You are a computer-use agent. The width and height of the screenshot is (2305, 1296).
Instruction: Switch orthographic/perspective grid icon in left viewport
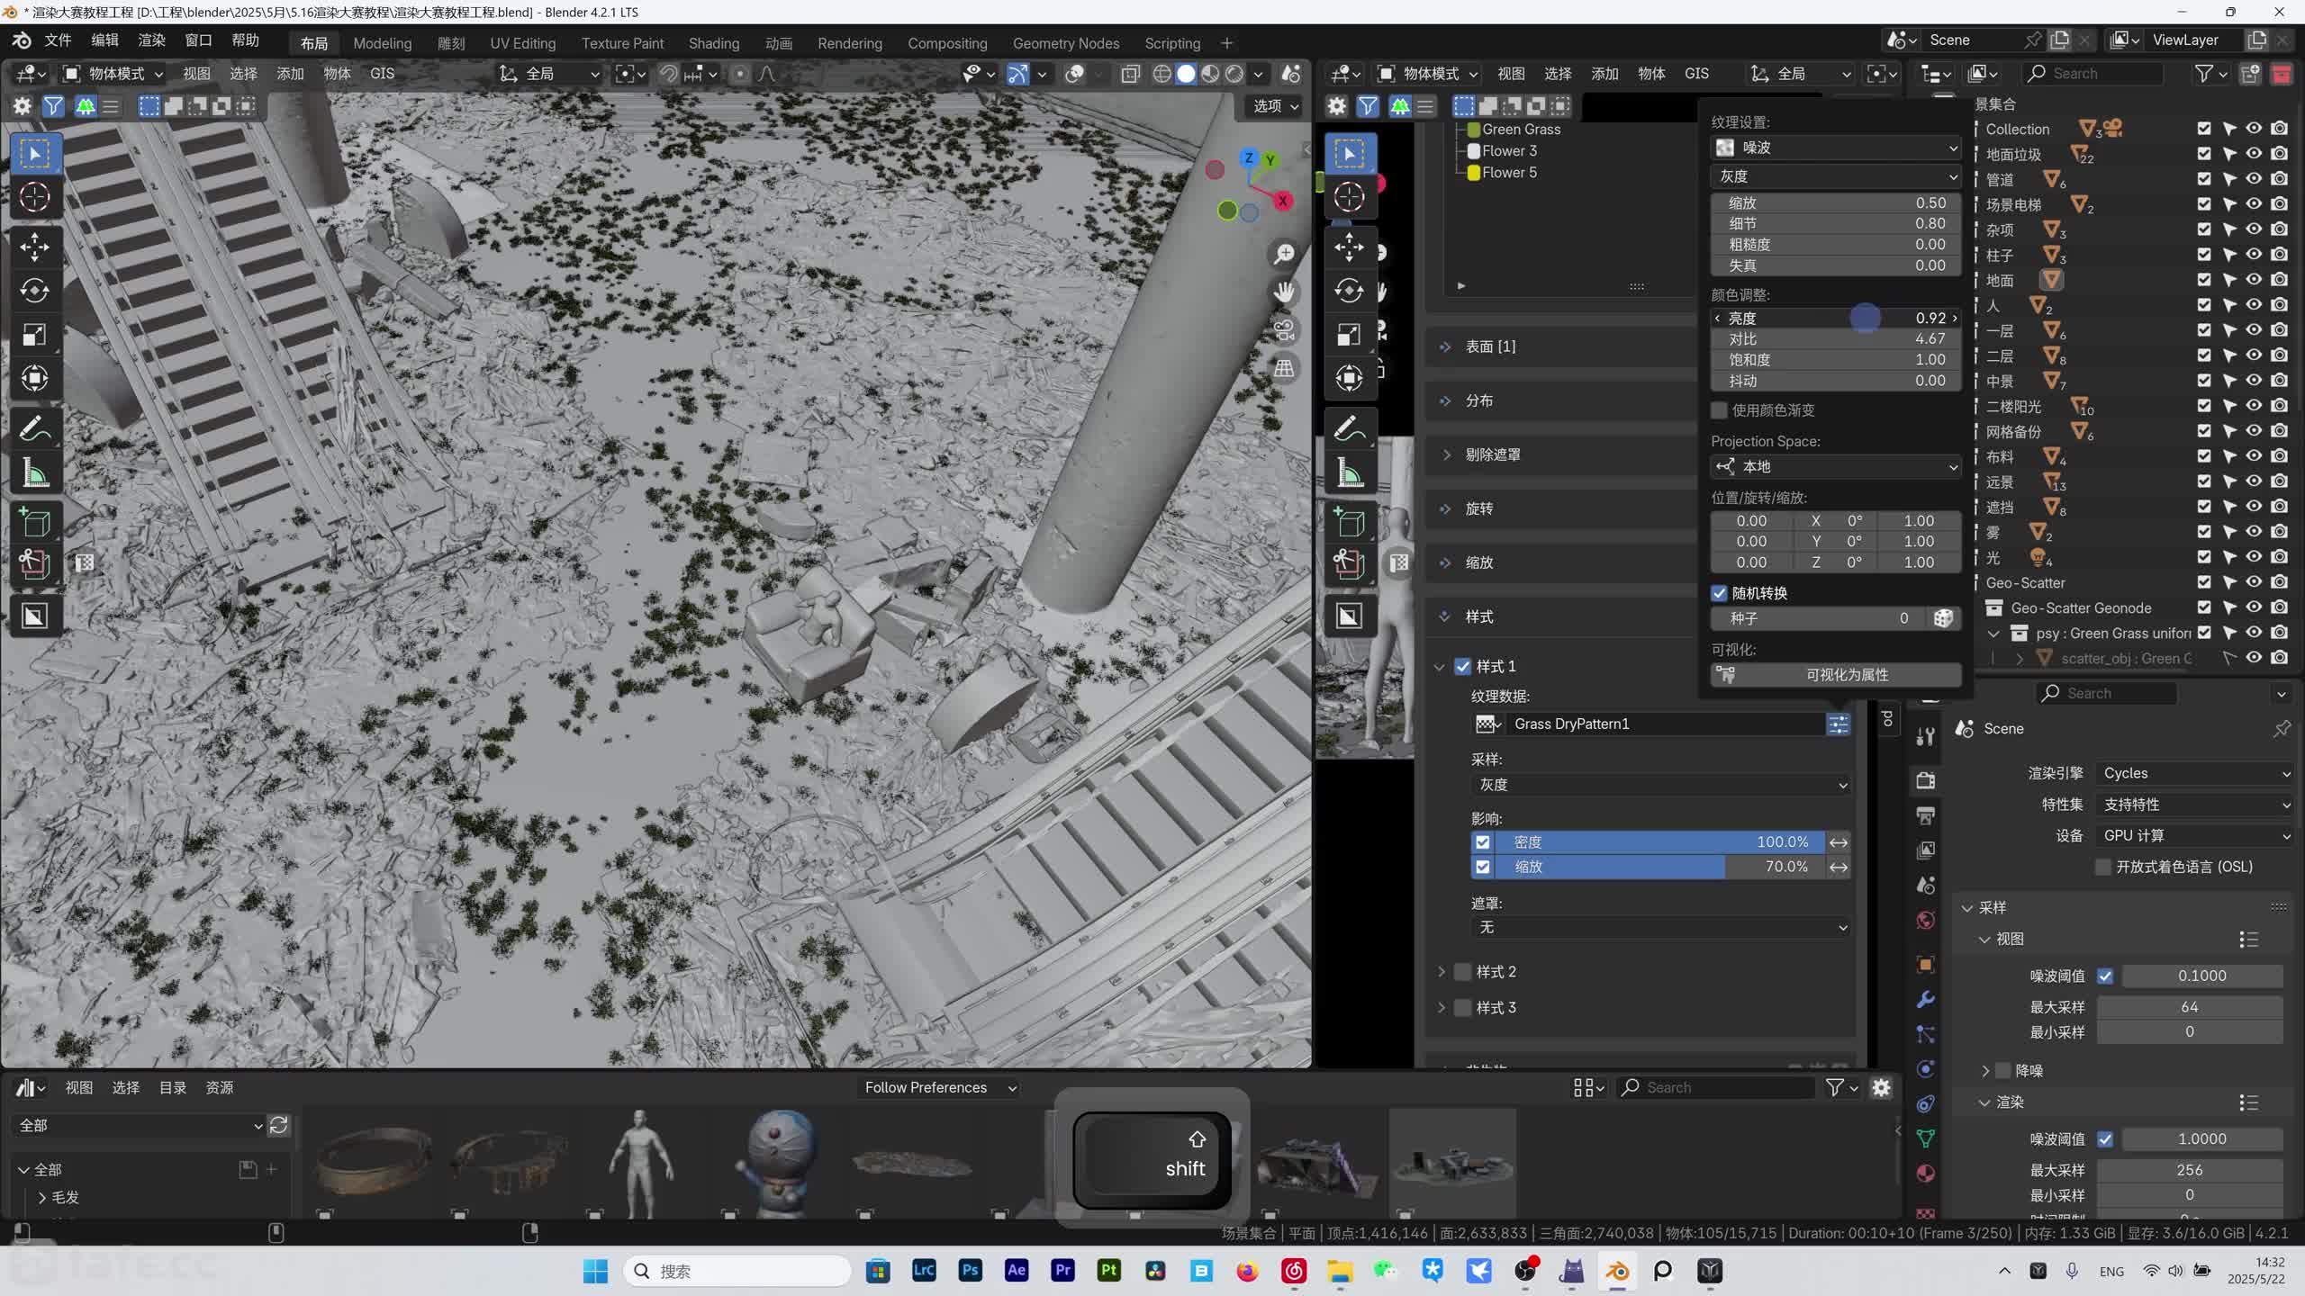click(1284, 368)
